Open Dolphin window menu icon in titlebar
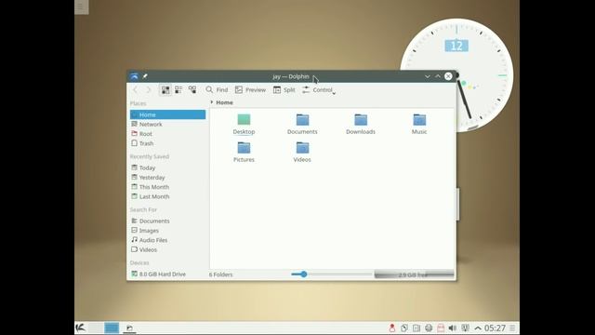The image size is (595, 335). point(134,76)
